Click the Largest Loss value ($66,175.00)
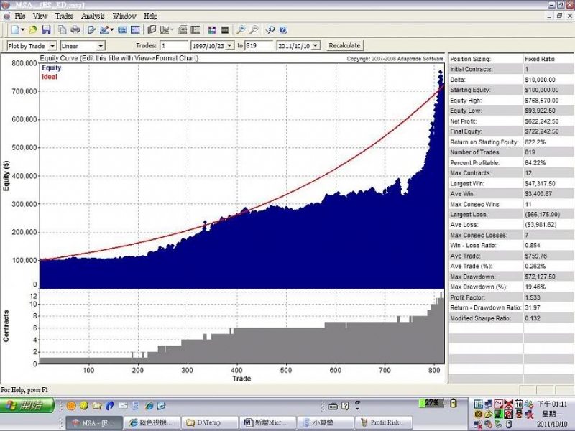The width and height of the screenshot is (575, 431). tap(543, 214)
